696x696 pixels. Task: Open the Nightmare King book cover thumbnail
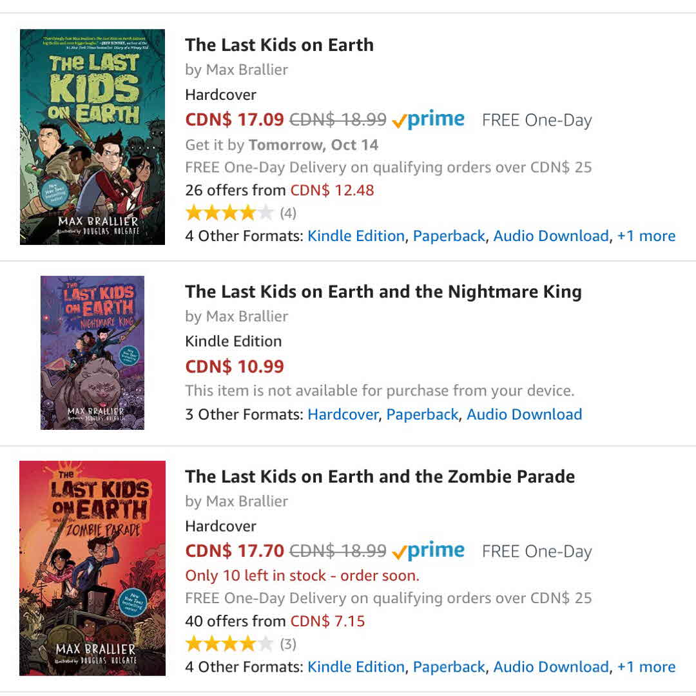pos(92,353)
